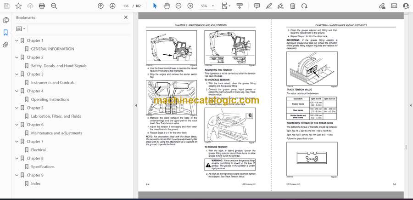Screen dimensions: 413x200
Task: Open the page thumbnails panel
Action: pos(6,20)
